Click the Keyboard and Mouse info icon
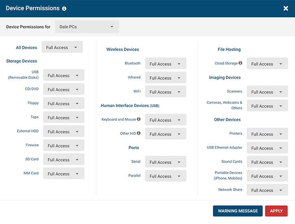The width and height of the screenshot is (295, 224). 139,120
